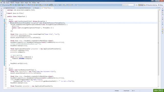Click the Open Perspective icon

coord(136,5)
